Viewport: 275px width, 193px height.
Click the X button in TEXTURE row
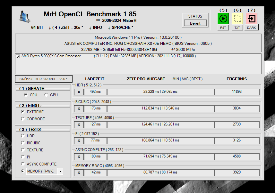click(79, 125)
